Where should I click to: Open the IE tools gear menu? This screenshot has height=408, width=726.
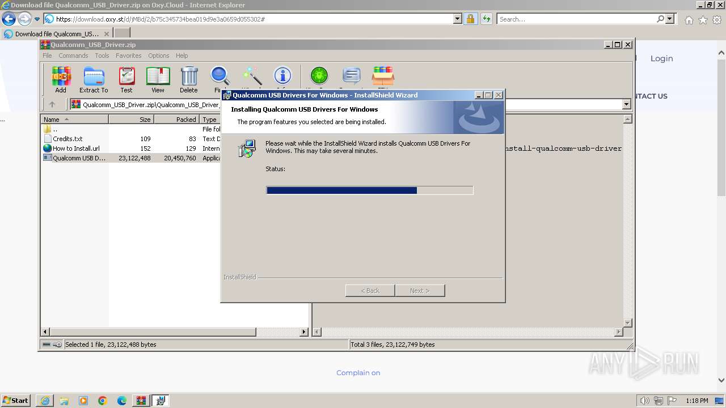(x=717, y=20)
